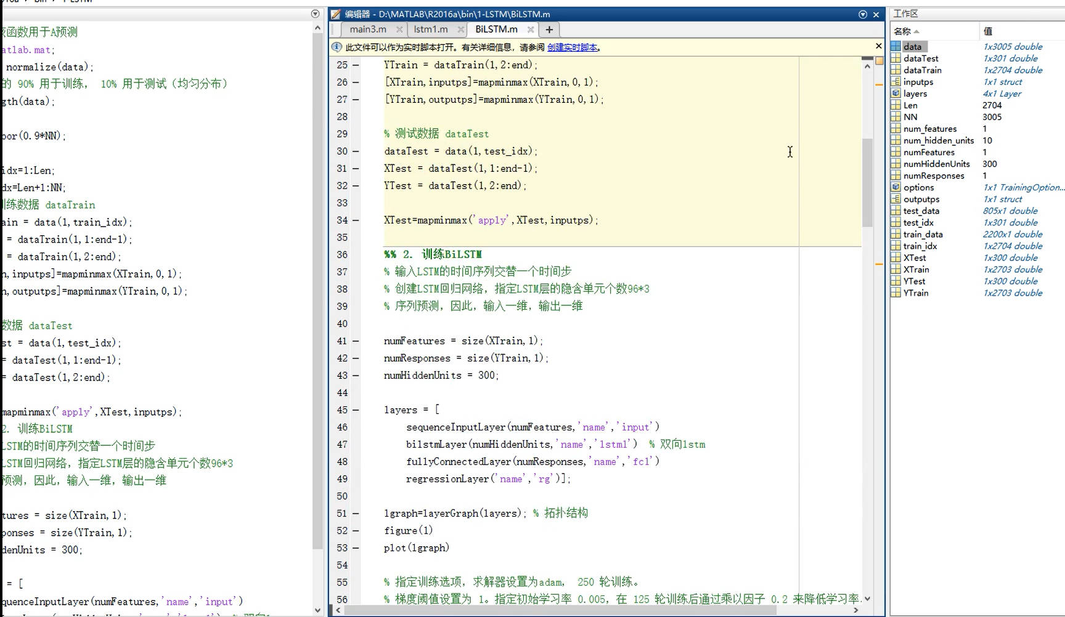This screenshot has width=1065, height=617.
Task: Toggle breakpoint dash on line 53
Action: click(356, 547)
